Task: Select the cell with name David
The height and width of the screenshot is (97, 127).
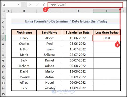Action: pyautogui.click(x=24, y=71)
